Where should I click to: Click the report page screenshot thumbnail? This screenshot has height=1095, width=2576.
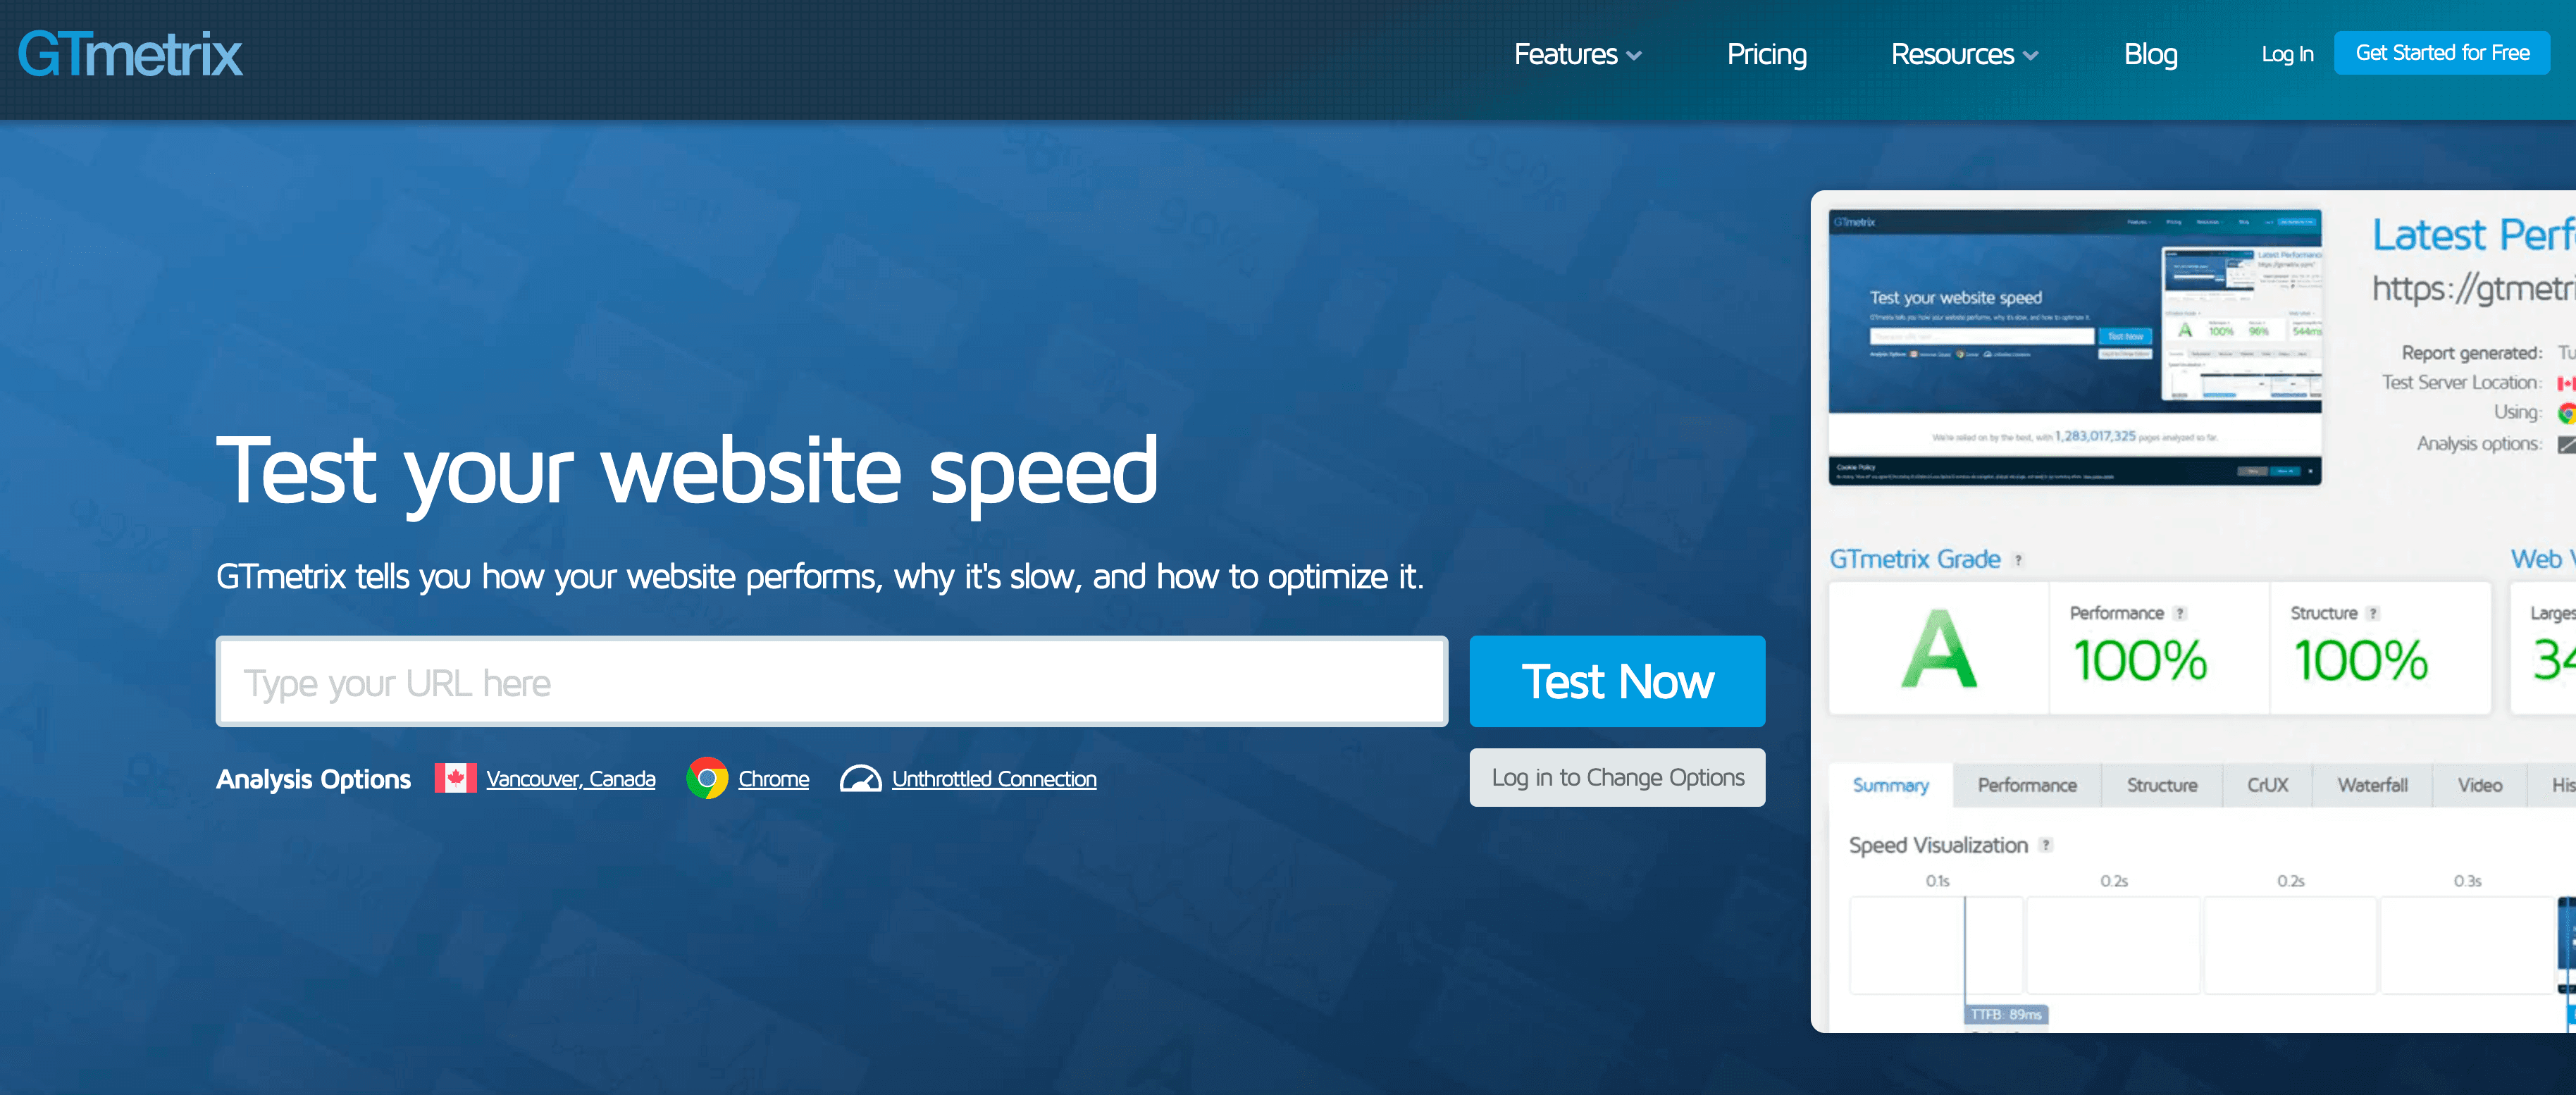2075,347
